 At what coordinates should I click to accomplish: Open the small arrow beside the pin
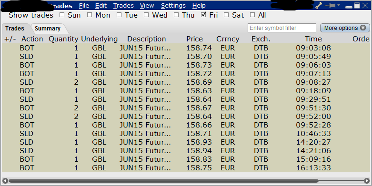(339, 5)
